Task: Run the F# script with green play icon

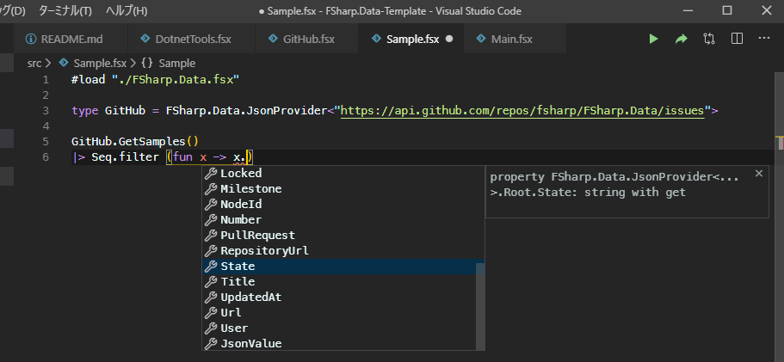Action: pos(653,39)
